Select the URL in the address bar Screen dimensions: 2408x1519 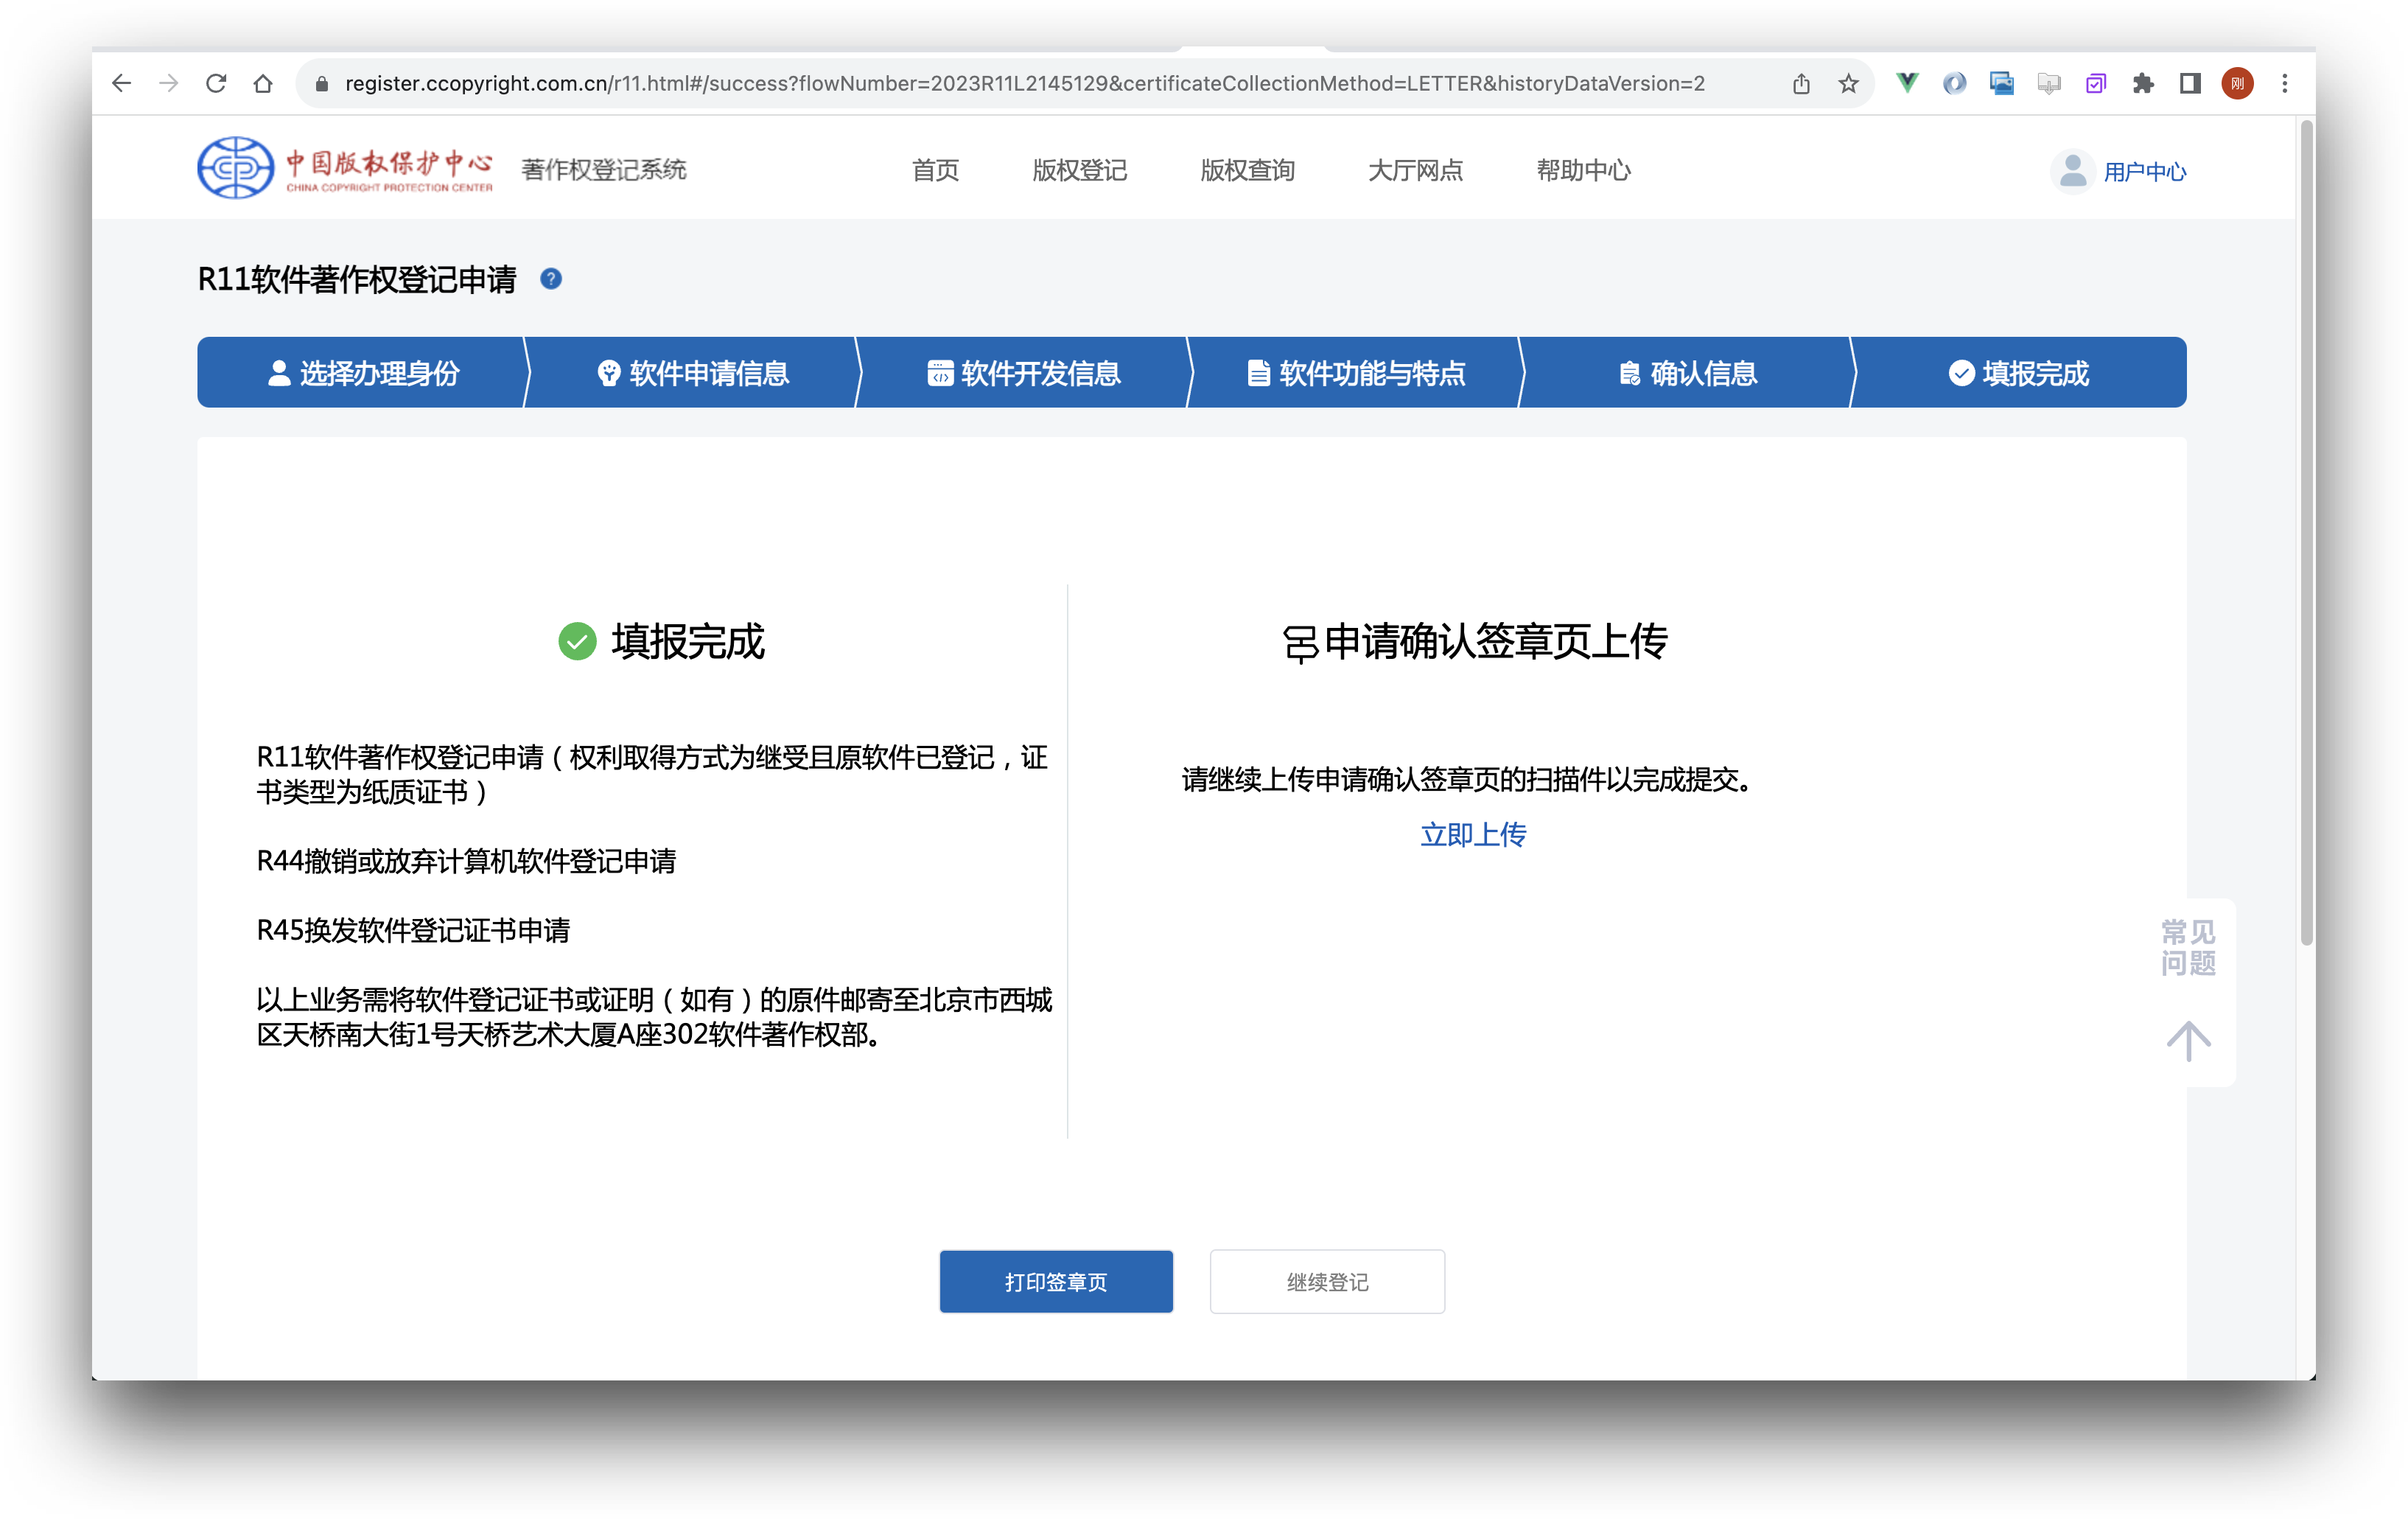[x=1024, y=84]
